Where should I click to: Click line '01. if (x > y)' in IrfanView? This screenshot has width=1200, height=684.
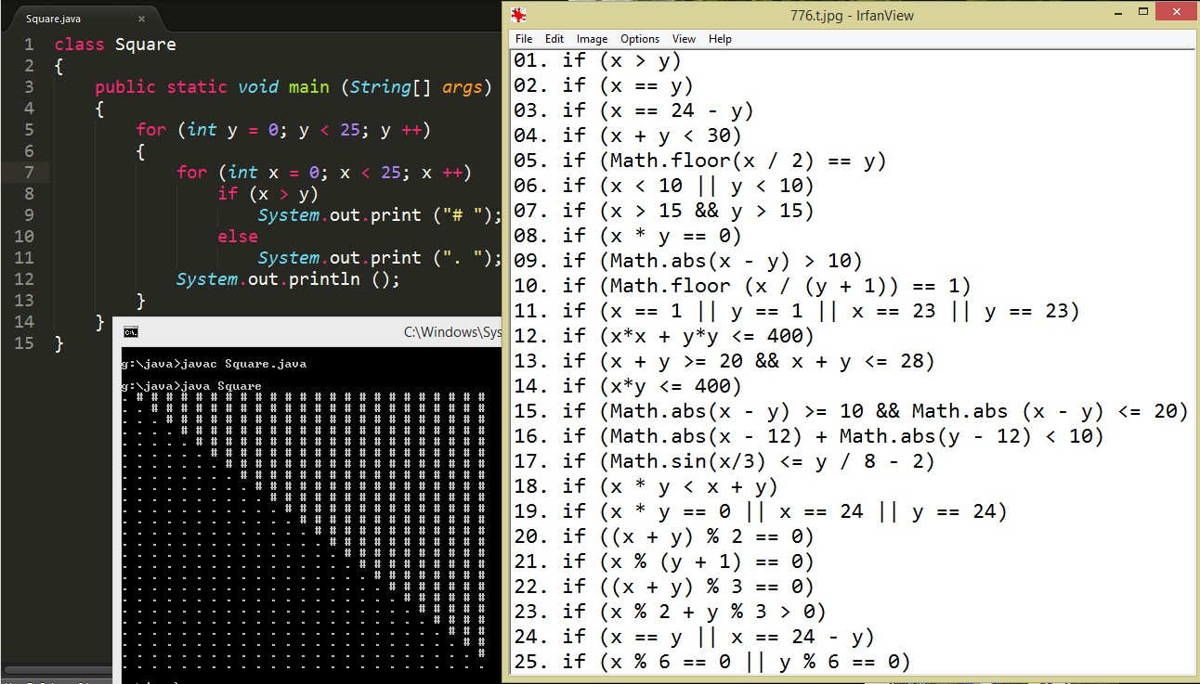coord(598,60)
